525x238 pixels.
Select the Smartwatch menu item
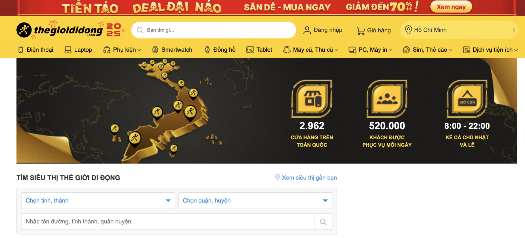click(172, 50)
